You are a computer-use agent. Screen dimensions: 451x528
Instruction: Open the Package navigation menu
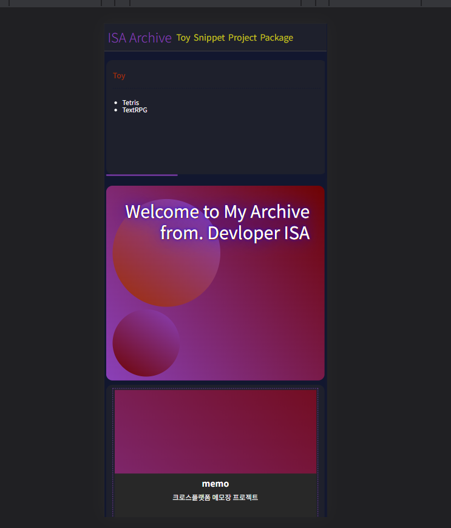point(277,38)
